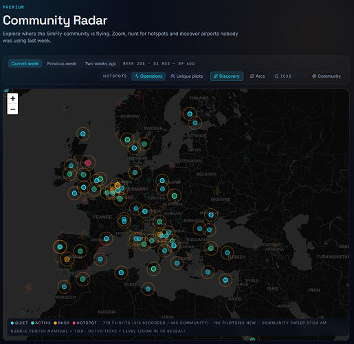354x344 pixels.
Task: Select the orange busy marker in Netherlands
Action: click(x=118, y=185)
